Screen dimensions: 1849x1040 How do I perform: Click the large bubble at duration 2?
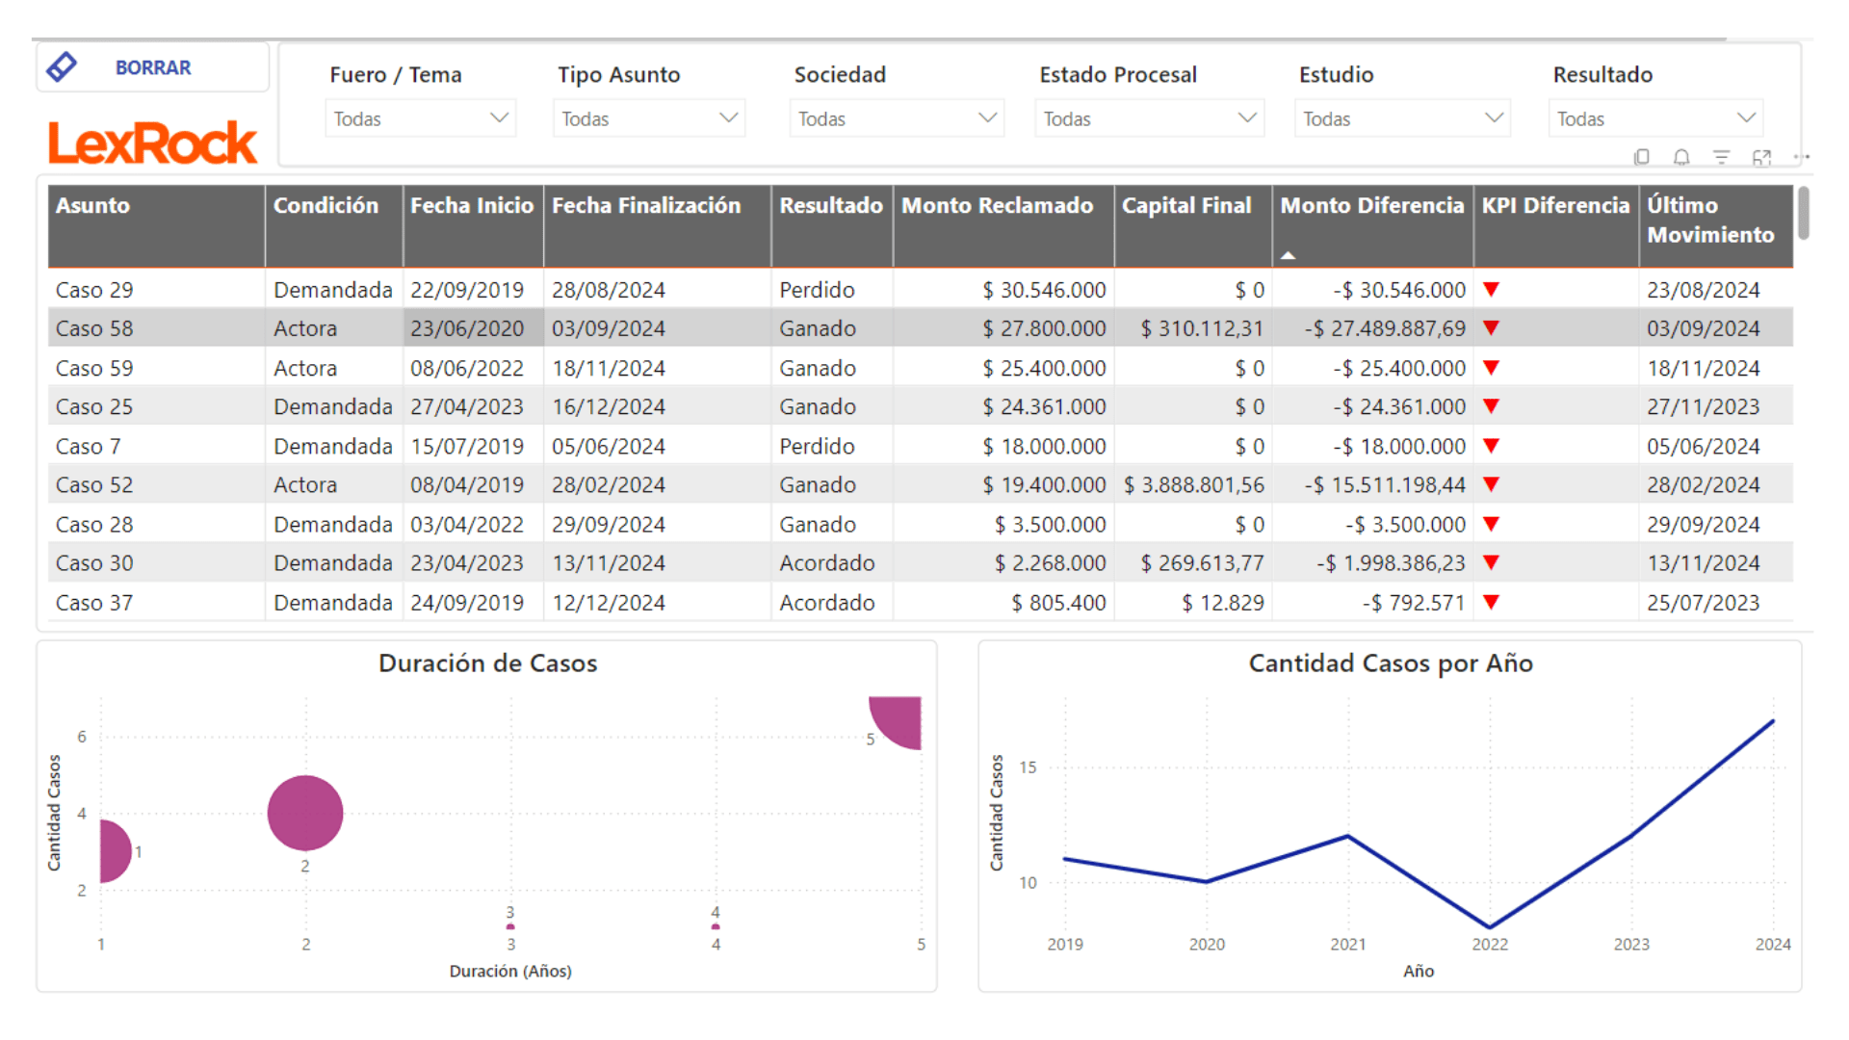point(305,813)
